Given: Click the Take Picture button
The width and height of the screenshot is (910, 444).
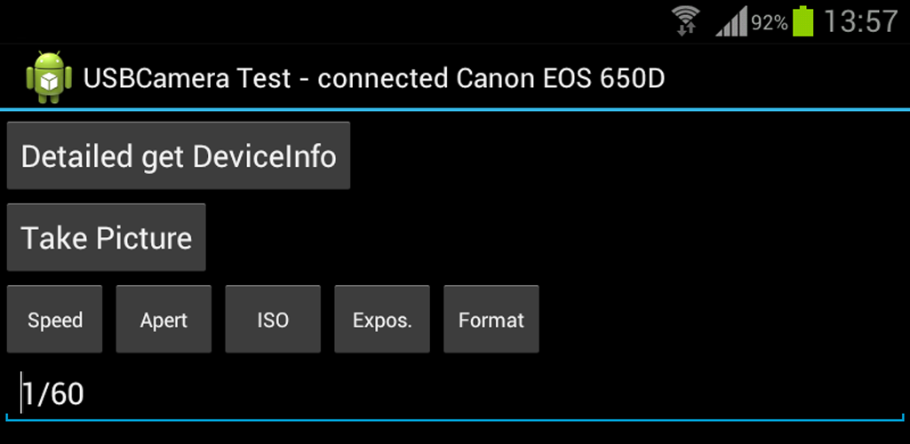Looking at the screenshot, I should click(x=107, y=237).
